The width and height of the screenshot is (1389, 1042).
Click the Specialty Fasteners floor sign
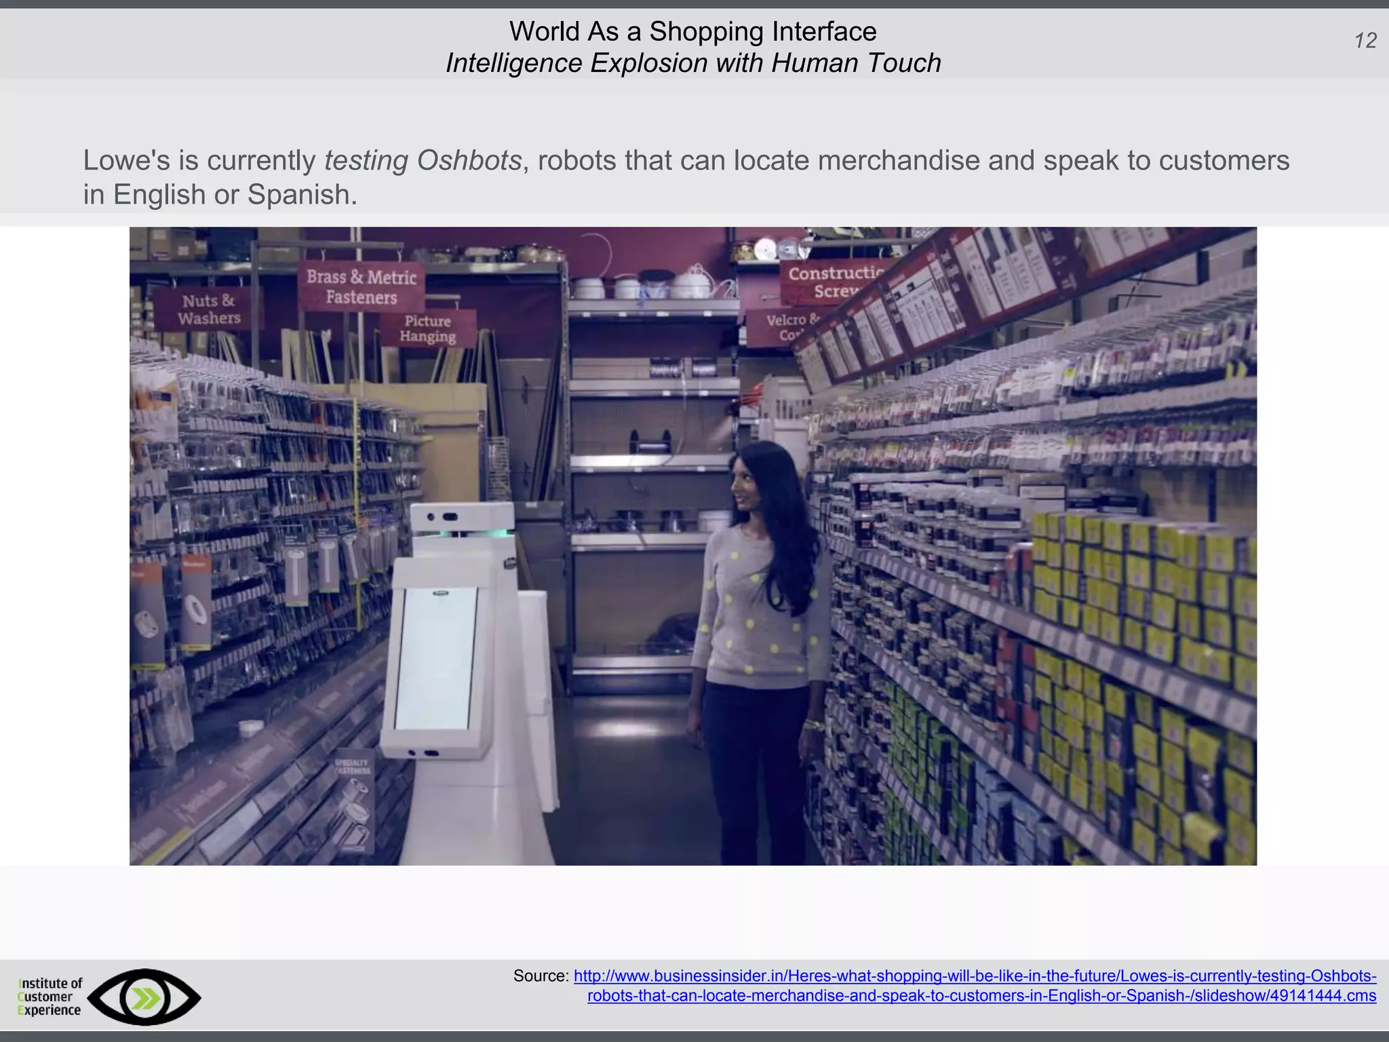click(353, 800)
